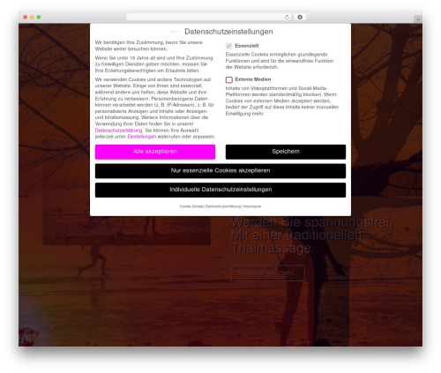Open the Datenschutzerklärung link in paragraph
The height and width of the screenshot is (373, 441).
pyautogui.click(x=118, y=131)
